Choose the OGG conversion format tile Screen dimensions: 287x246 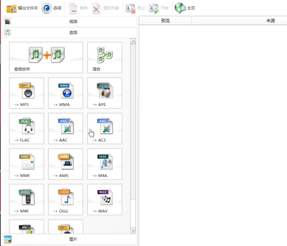coord(65,199)
